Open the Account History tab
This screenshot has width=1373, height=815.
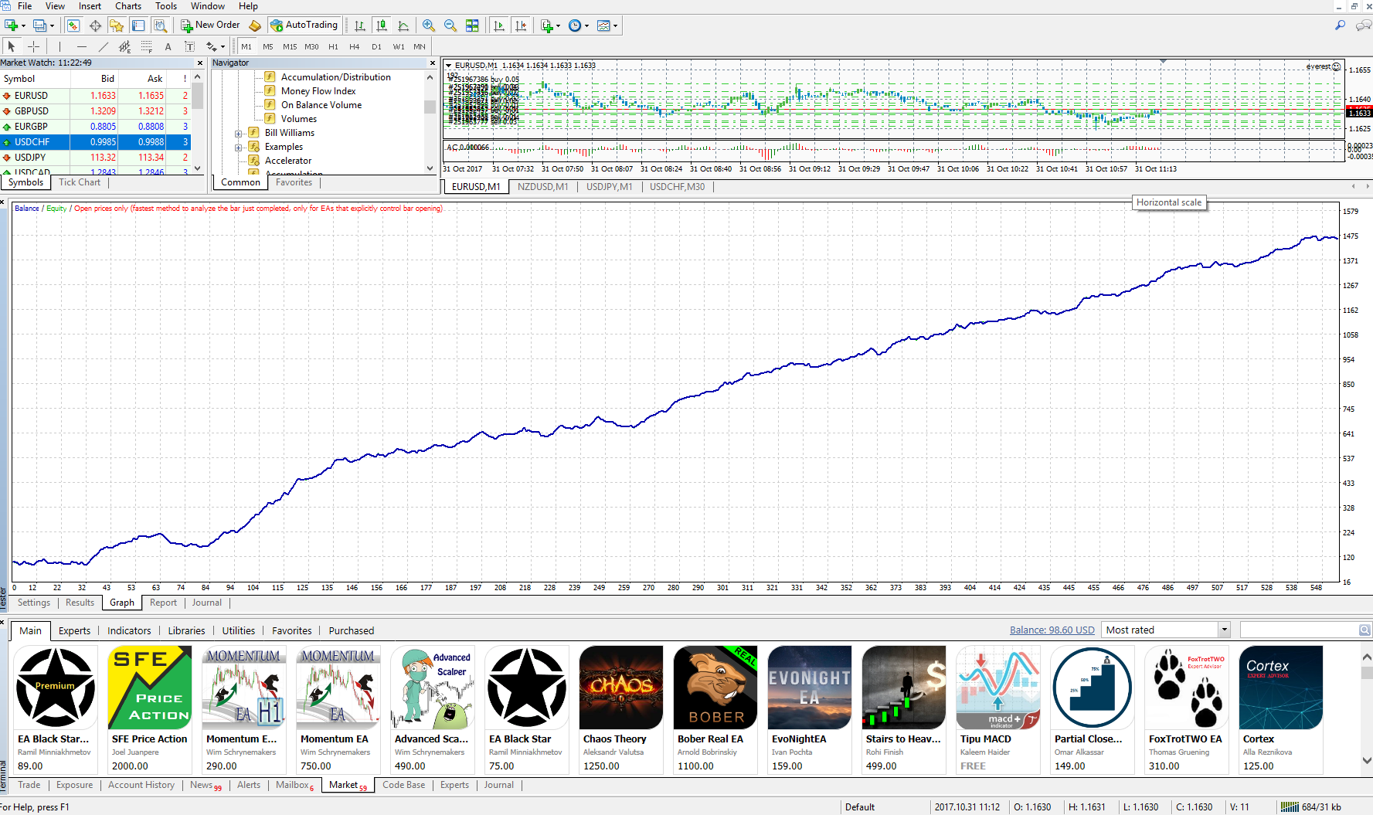tap(141, 785)
